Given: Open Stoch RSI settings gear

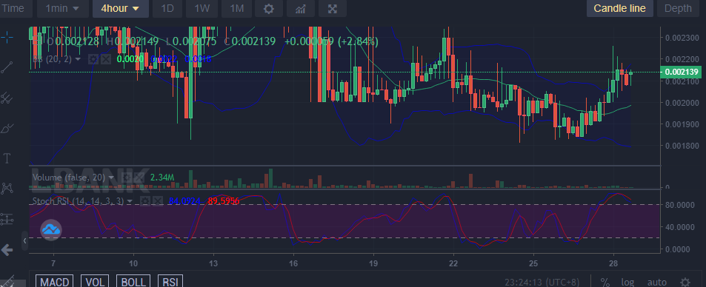Looking at the screenshot, I should click(144, 200).
